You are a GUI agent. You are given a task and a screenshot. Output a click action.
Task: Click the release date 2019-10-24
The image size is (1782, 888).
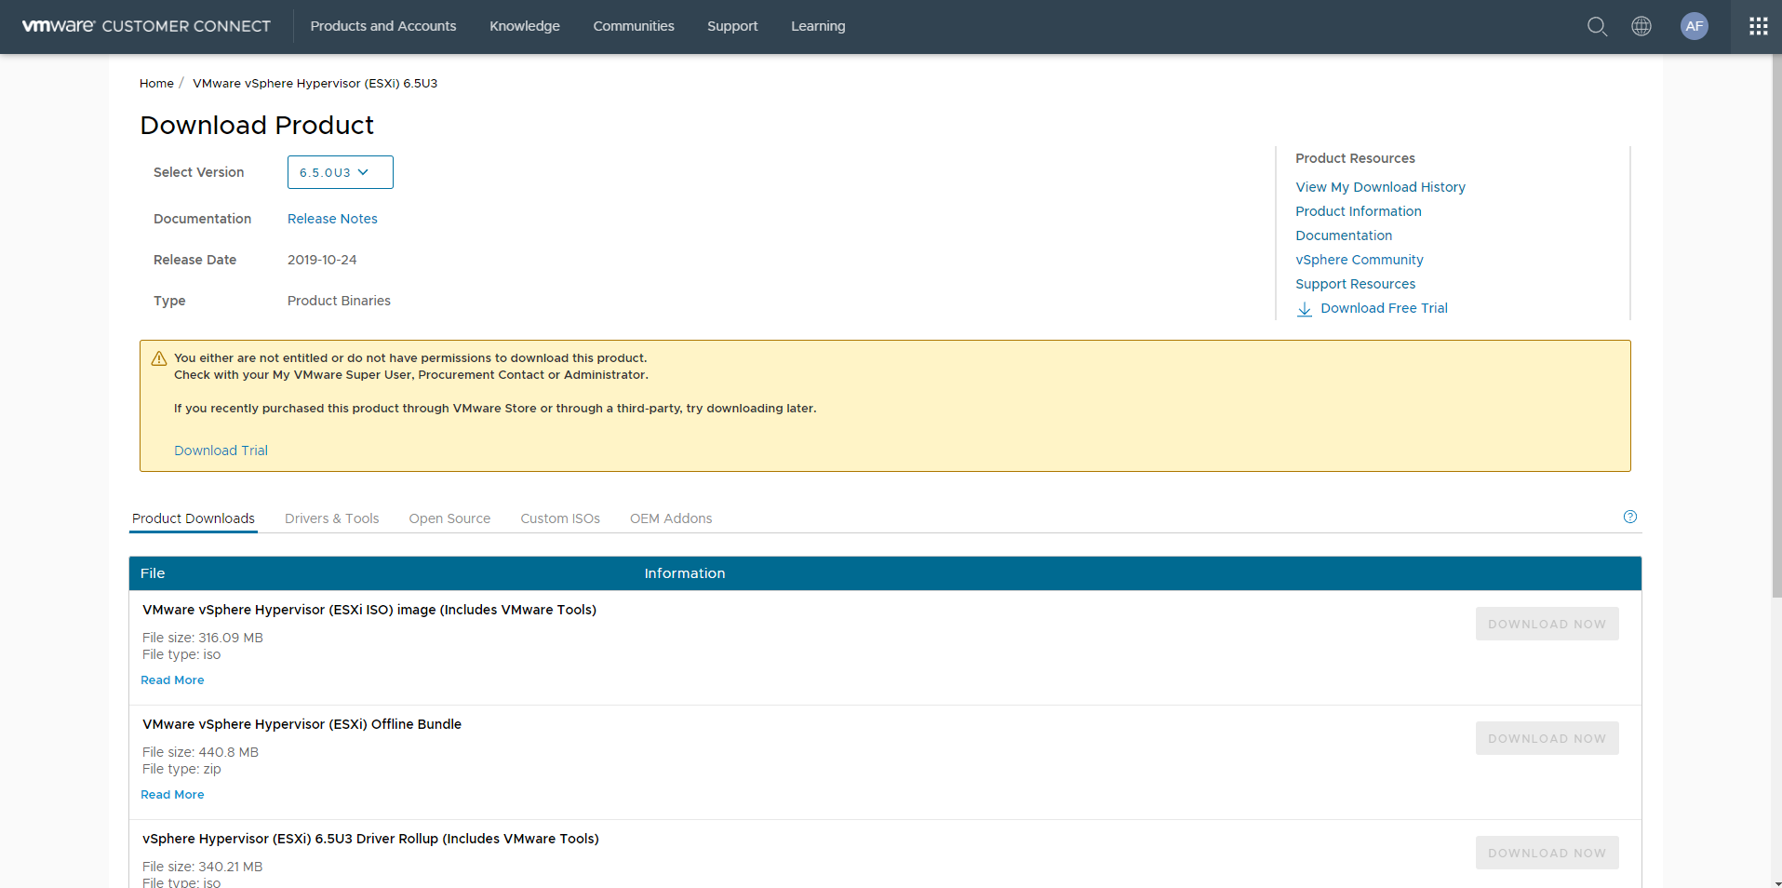(x=322, y=260)
